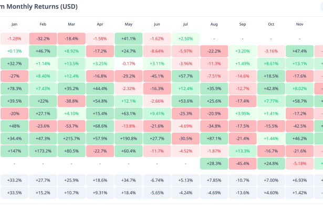Click the +173.2% cell in February
The height and width of the screenshot is (211, 323).
(x=43, y=151)
